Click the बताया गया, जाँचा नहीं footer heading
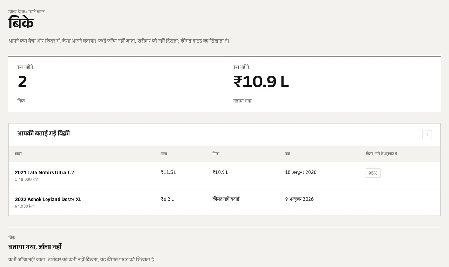 coord(35,247)
